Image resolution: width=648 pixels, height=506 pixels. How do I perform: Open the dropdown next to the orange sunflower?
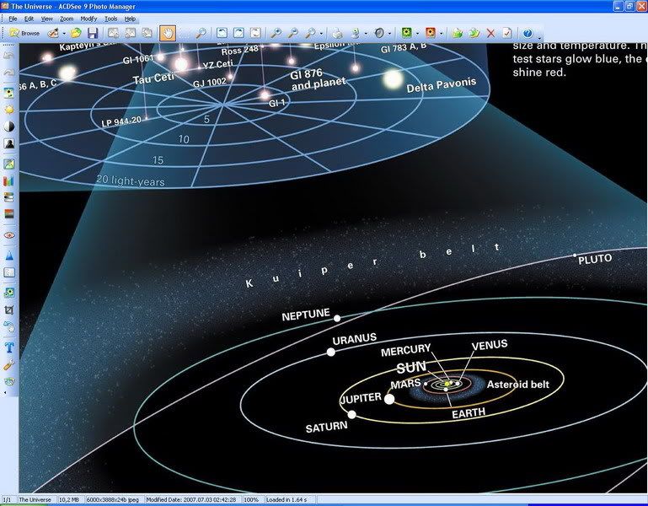tap(442, 34)
